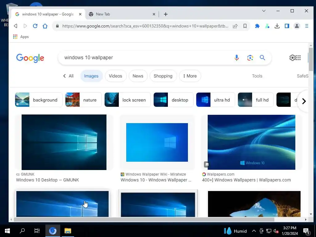The height and width of the screenshot is (237, 316).
Task: Open the Tools filter options
Action: [257, 76]
